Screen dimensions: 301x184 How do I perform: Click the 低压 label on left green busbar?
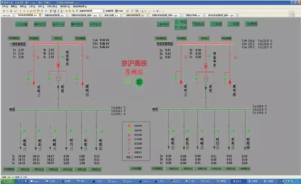click(x=12, y=109)
